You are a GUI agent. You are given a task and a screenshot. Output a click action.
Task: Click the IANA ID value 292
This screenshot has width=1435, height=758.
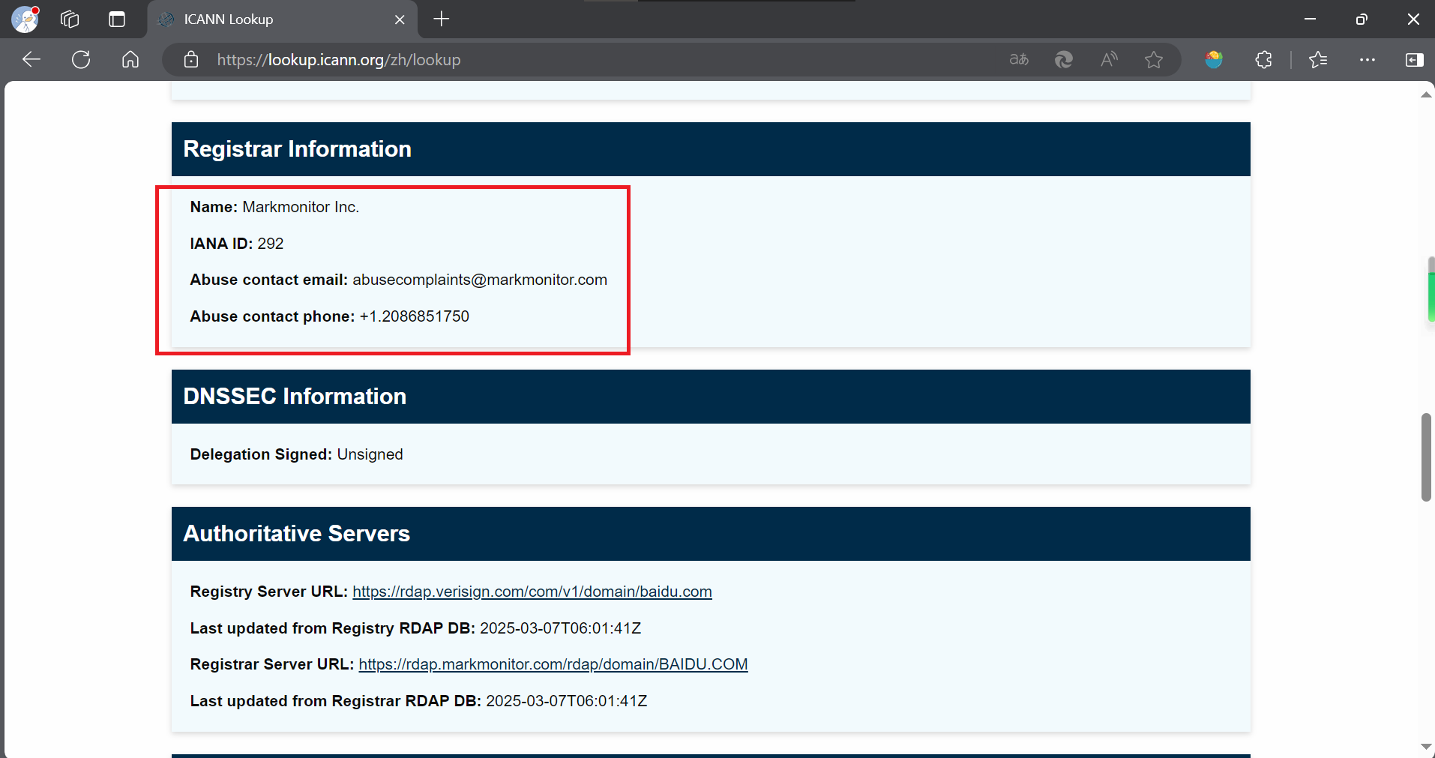click(271, 244)
